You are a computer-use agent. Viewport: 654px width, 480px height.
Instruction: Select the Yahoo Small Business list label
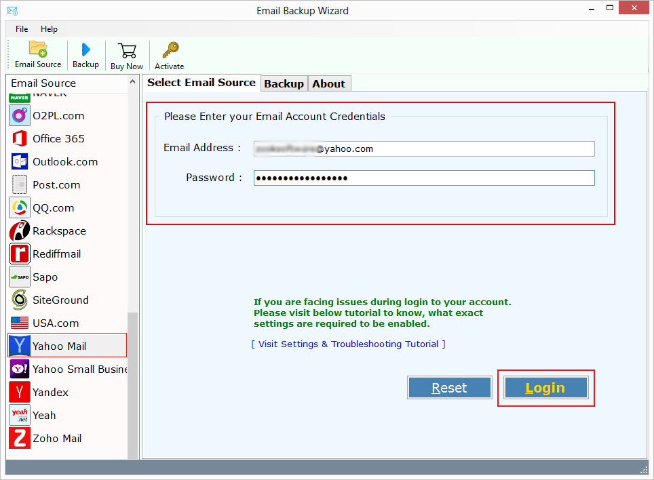79,369
